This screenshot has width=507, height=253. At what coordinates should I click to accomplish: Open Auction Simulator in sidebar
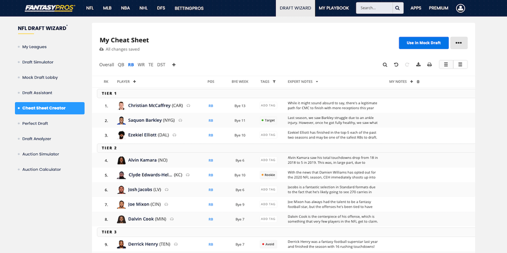tap(41, 154)
